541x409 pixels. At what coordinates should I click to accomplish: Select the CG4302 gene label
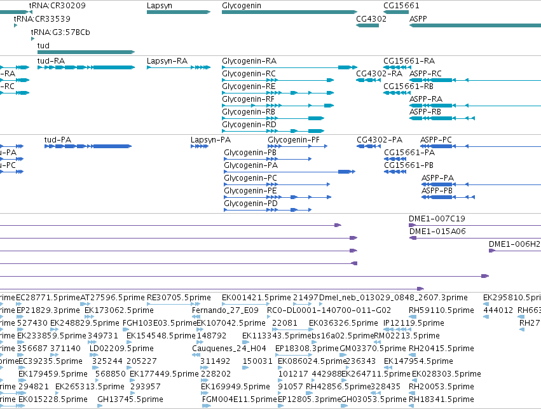coord(371,18)
